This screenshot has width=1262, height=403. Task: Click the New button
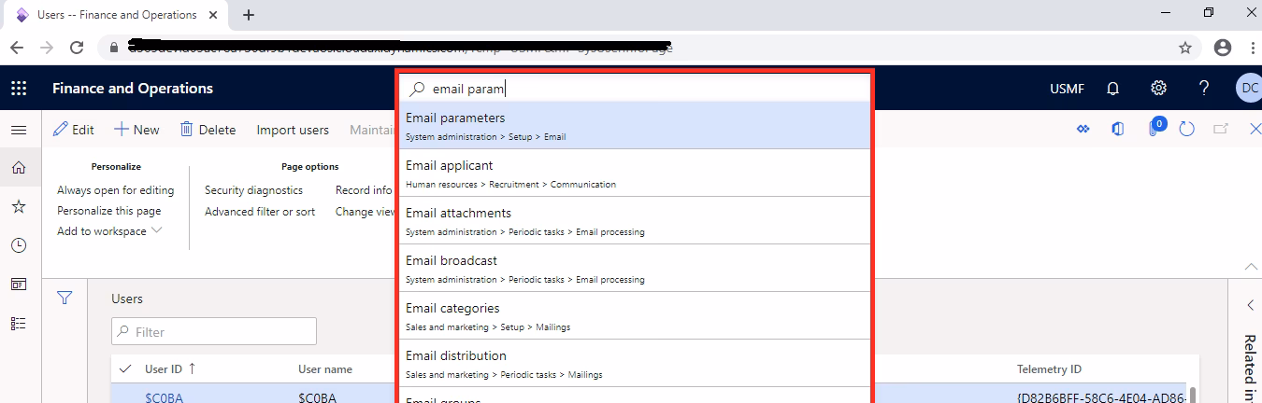click(136, 130)
